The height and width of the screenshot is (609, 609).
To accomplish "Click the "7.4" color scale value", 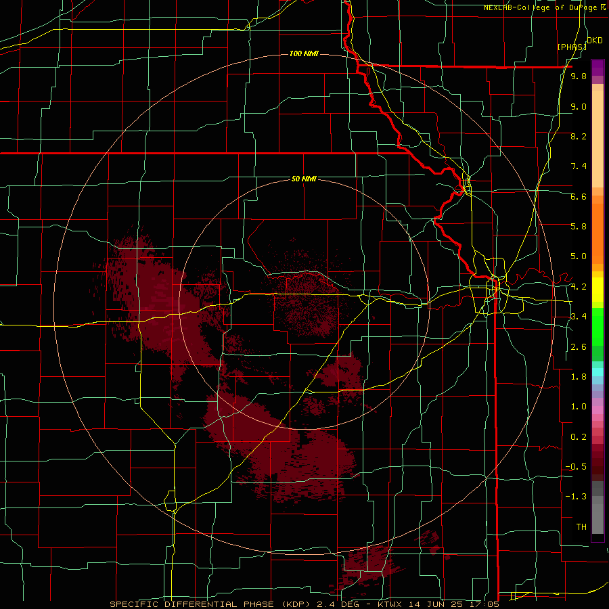I will tap(579, 166).
